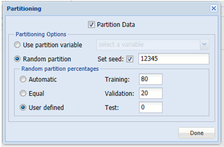Click the Done button

tap(197, 133)
